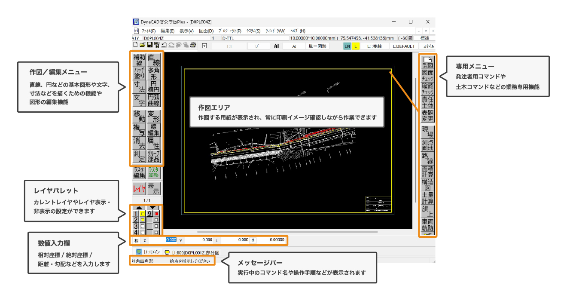Open the 構造図 structure drawing command
The width and height of the screenshot is (567, 301).
click(427, 185)
